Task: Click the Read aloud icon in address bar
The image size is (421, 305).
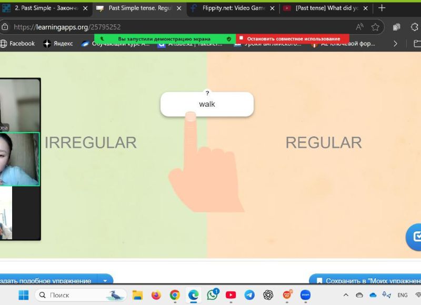Action: (x=359, y=27)
